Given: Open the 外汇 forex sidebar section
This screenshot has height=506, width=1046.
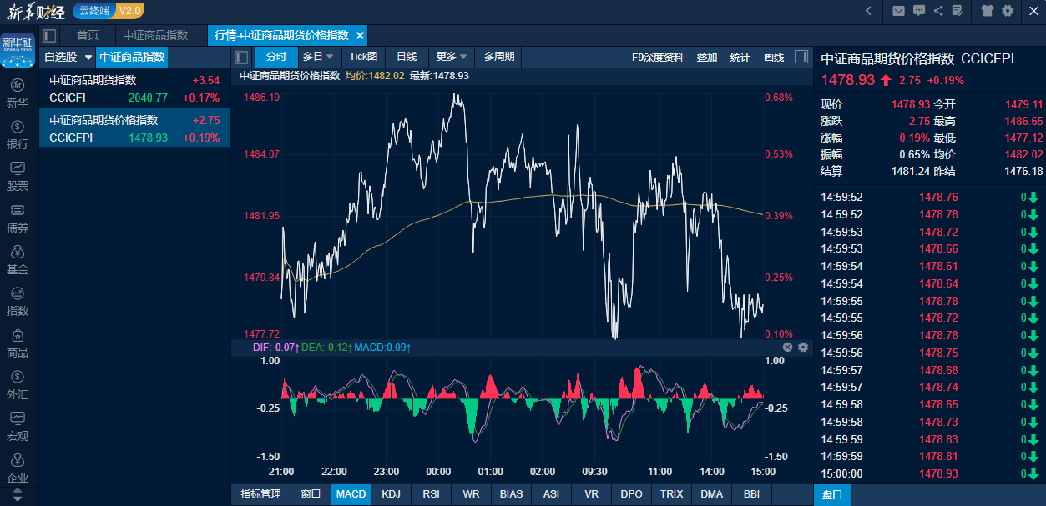Looking at the screenshot, I should pyautogui.click(x=18, y=385).
